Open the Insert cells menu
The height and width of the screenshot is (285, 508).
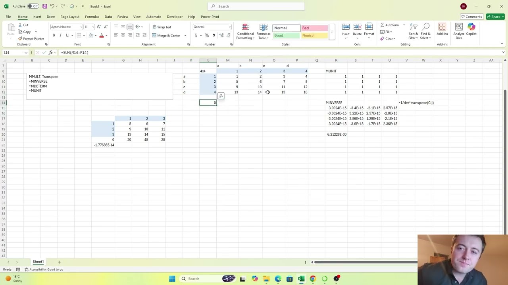(x=346, y=31)
